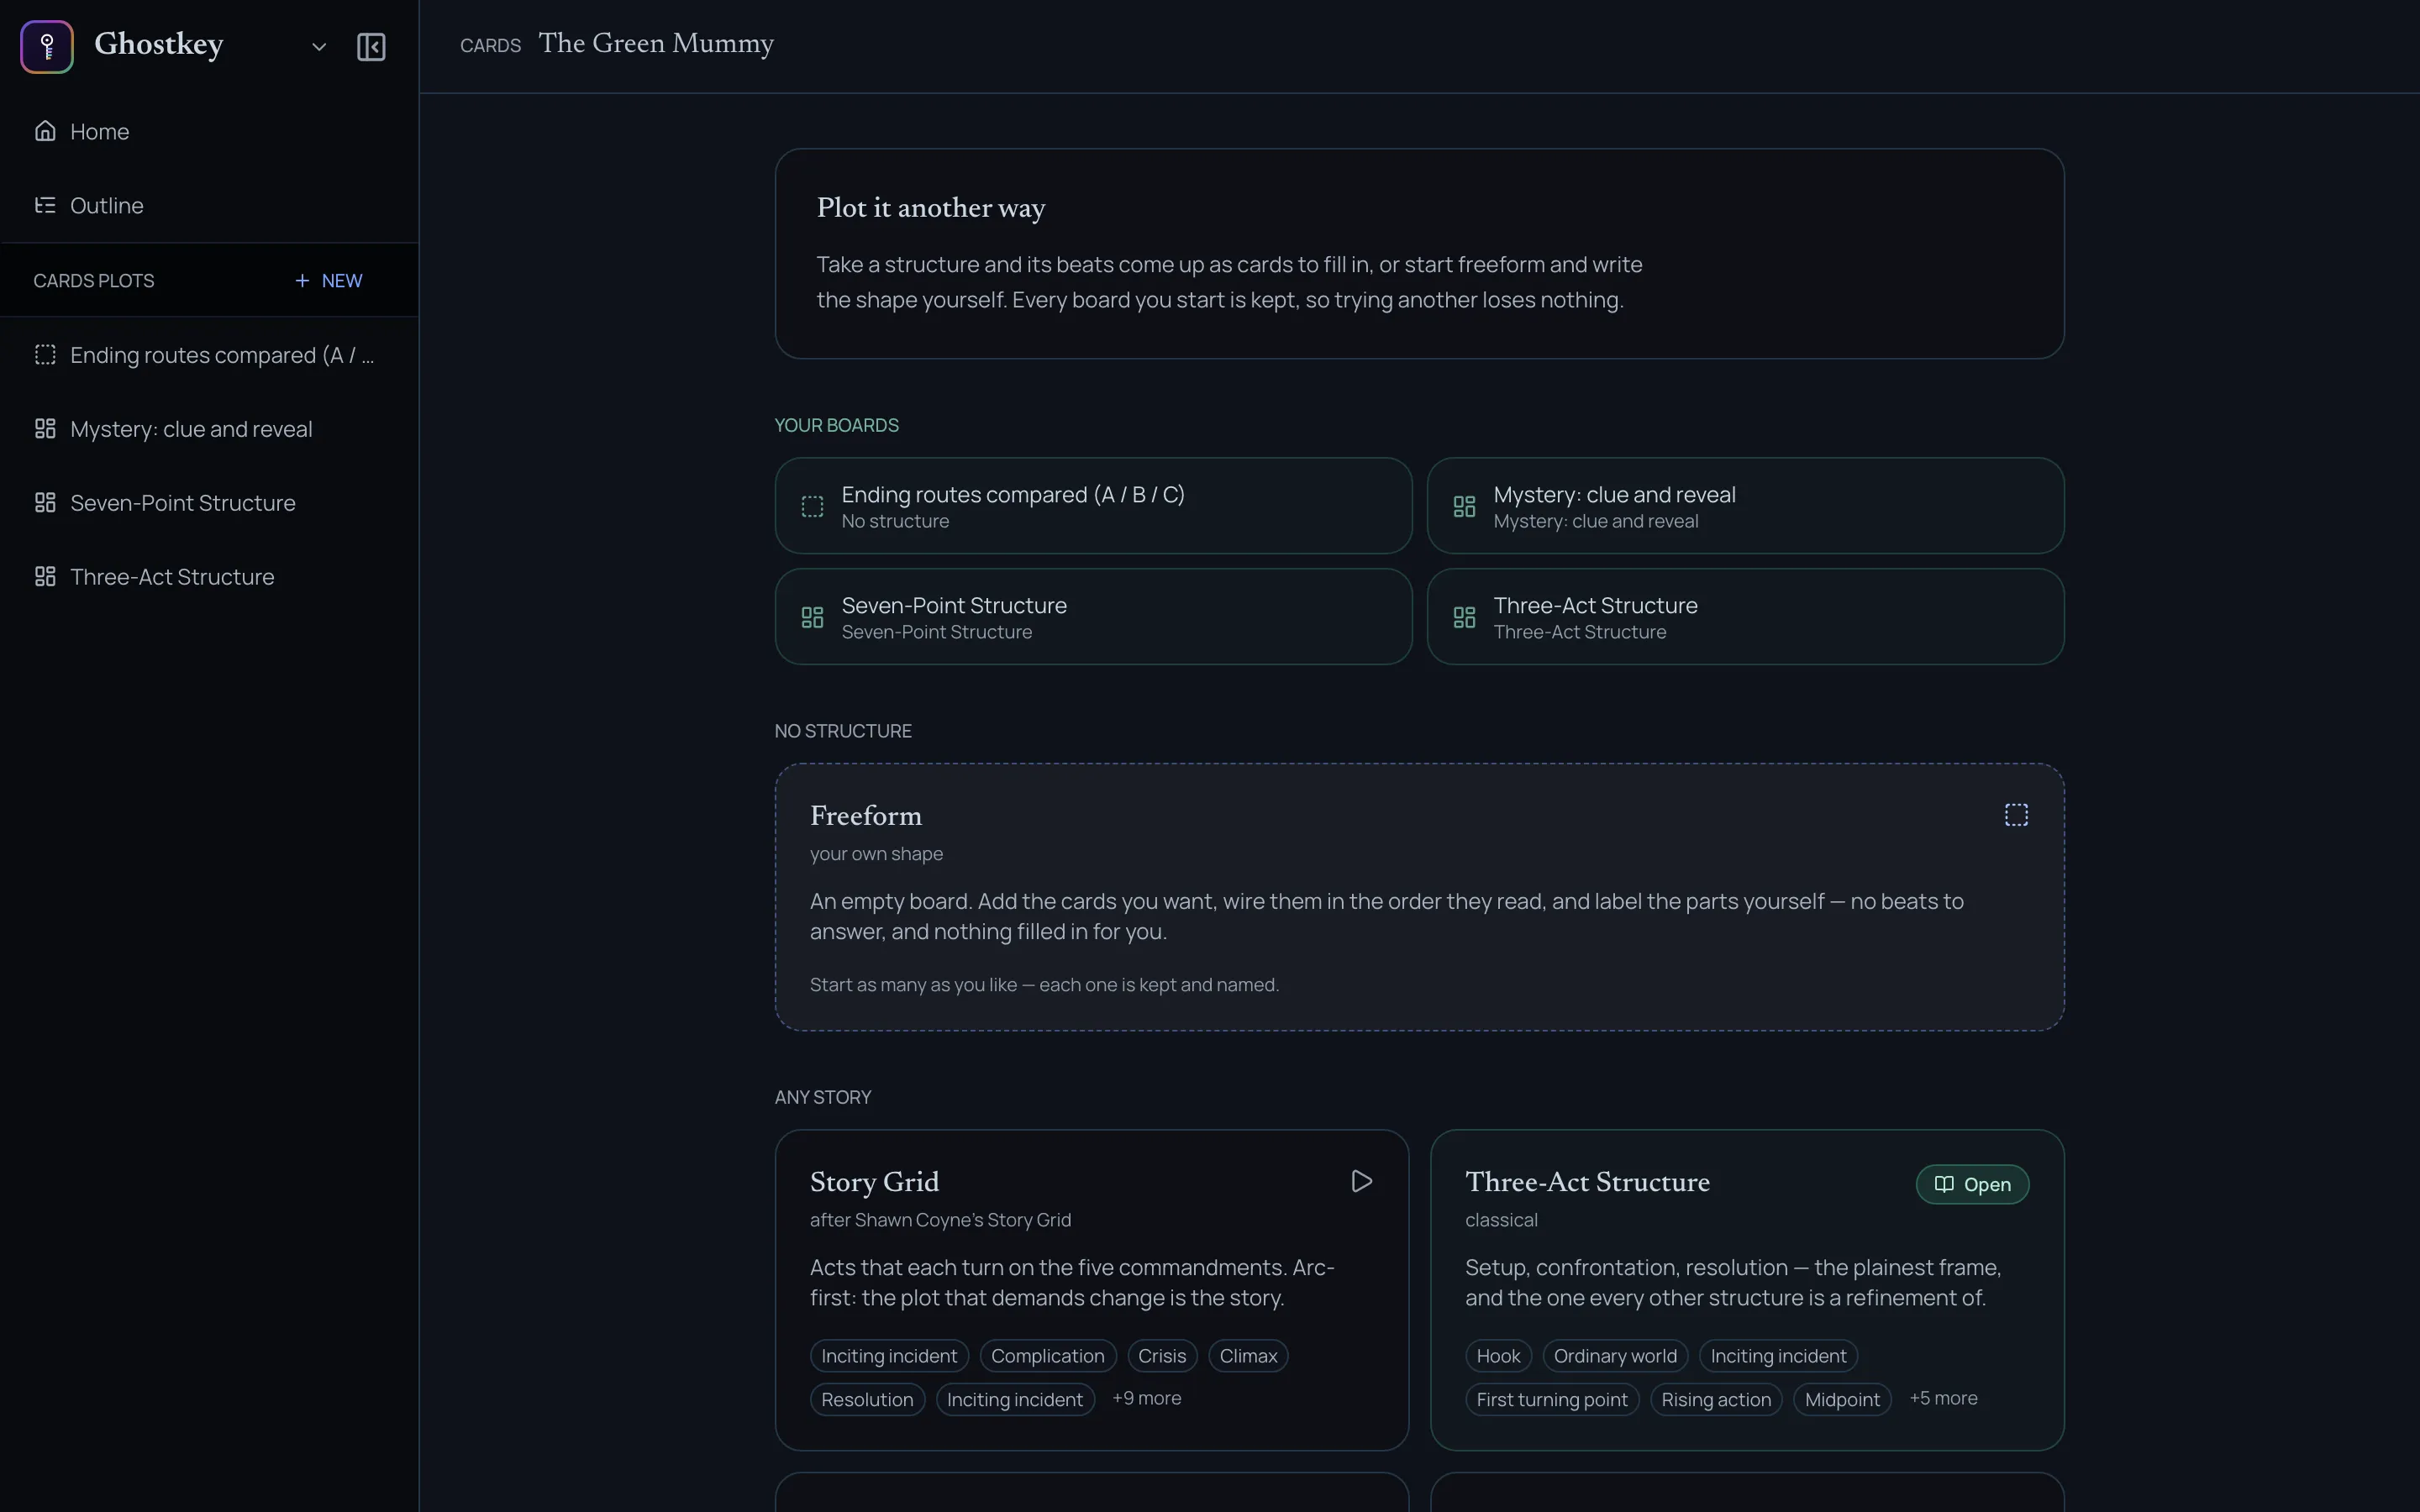
Task: Open the Ending routes compared (A / B / C) board card
Action: tap(1093, 506)
